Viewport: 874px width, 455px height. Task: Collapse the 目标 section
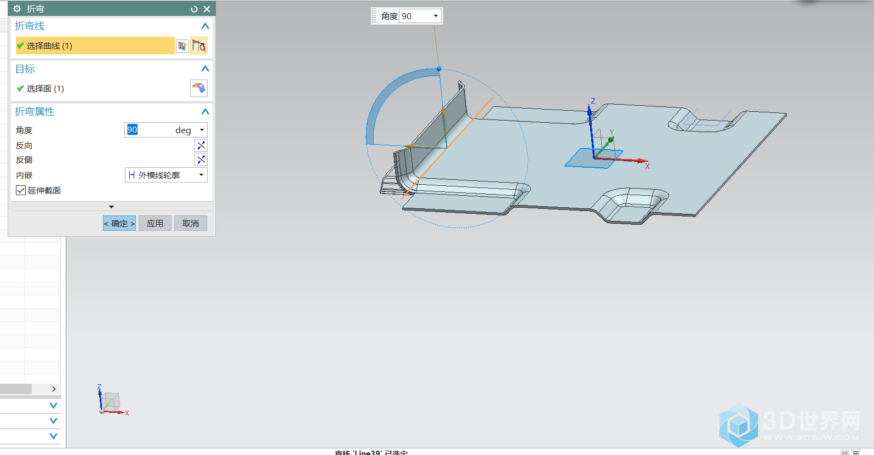pos(205,69)
